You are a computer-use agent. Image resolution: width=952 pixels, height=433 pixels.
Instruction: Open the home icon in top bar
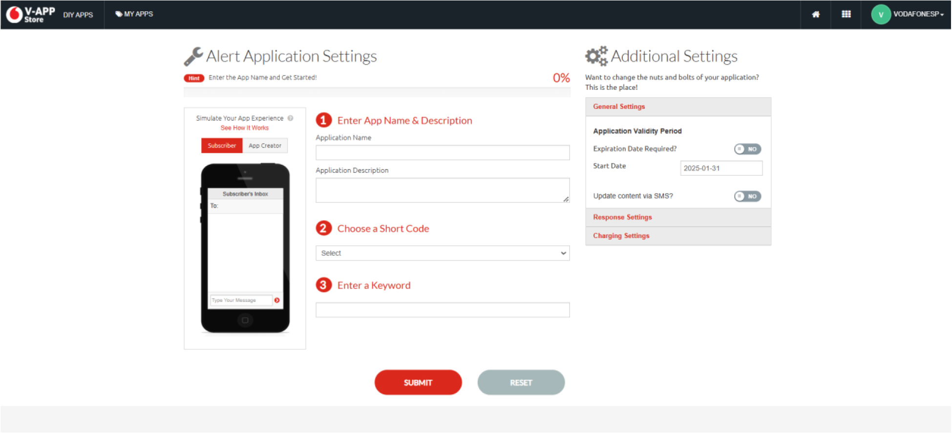816,14
